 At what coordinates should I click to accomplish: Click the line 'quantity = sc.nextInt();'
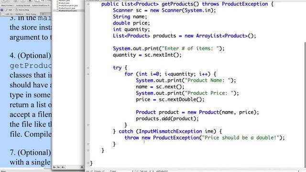coord(147,55)
